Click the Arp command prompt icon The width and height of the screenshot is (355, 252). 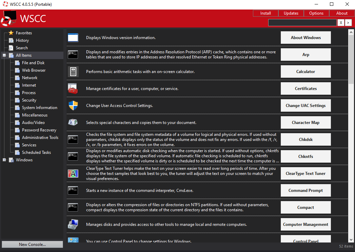pyautogui.click(x=73, y=54)
